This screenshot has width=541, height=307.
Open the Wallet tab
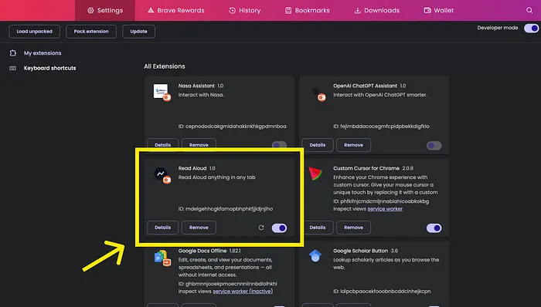[x=438, y=10]
